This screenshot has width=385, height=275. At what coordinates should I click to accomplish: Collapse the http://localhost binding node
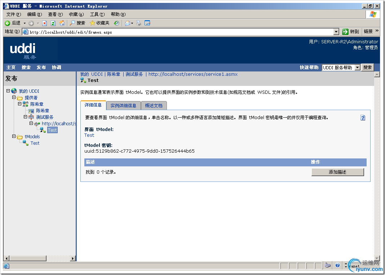31,123
